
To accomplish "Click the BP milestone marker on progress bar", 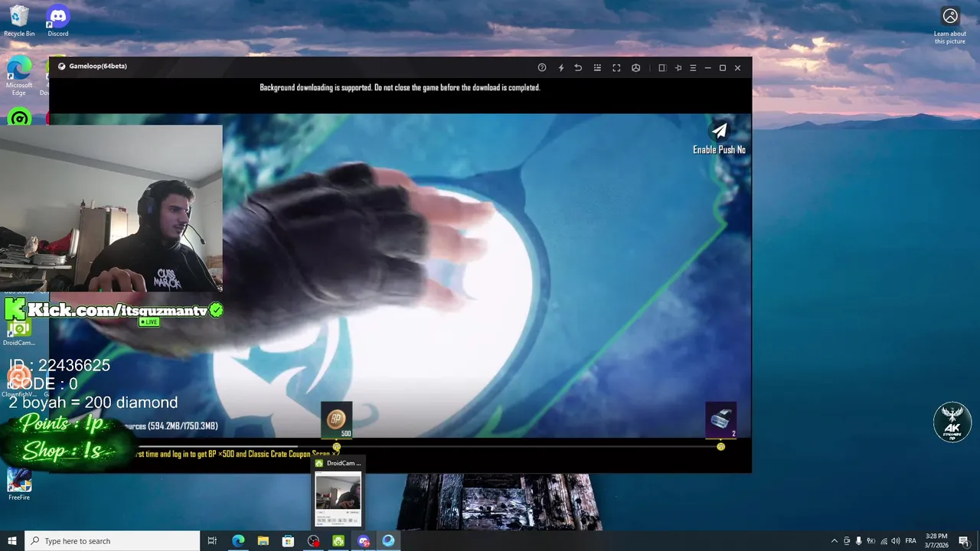I will [x=336, y=447].
